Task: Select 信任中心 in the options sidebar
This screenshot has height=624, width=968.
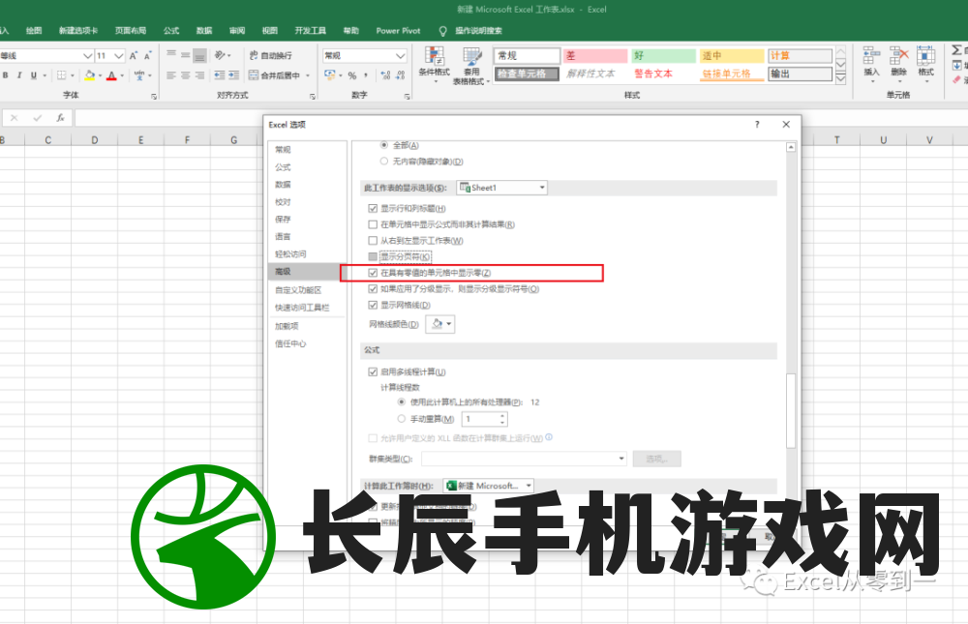Action: (290, 343)
